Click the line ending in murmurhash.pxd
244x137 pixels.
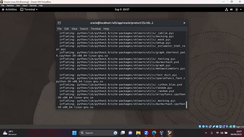pos(119,62)
